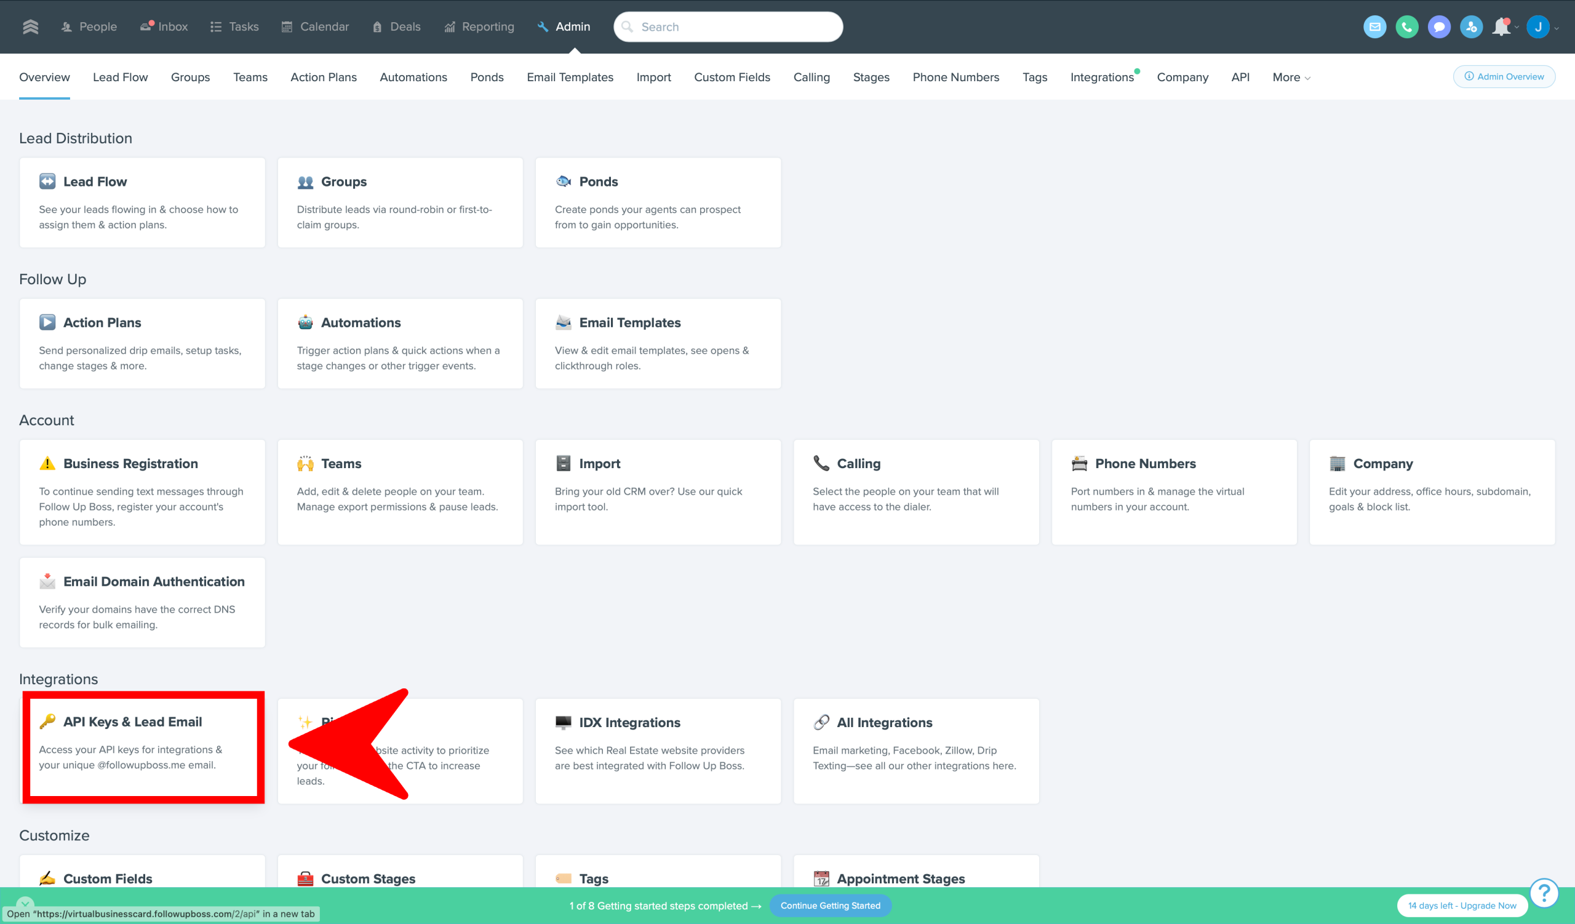Open the All Integrations card title
This screenshot has width=1575, height=924.
[x=884, y=722]
